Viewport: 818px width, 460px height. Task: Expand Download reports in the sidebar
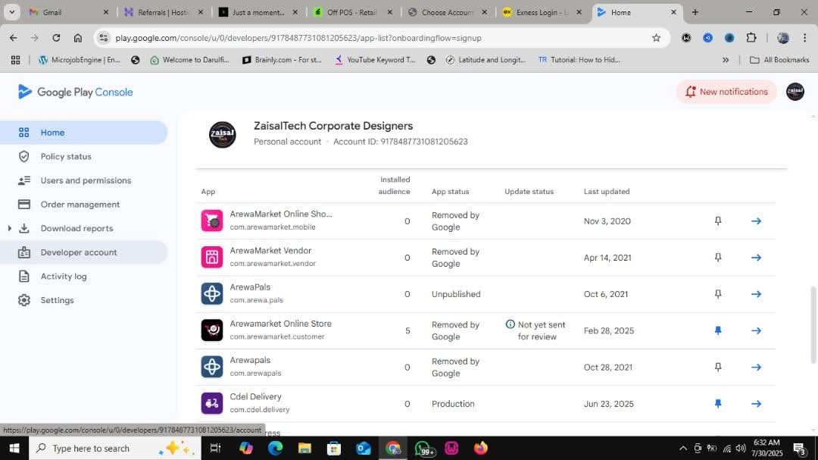pos(9,228)
